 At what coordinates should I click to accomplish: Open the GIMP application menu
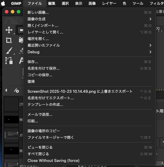(x=16, y=4)
